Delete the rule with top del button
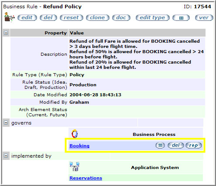 (48, 17)
